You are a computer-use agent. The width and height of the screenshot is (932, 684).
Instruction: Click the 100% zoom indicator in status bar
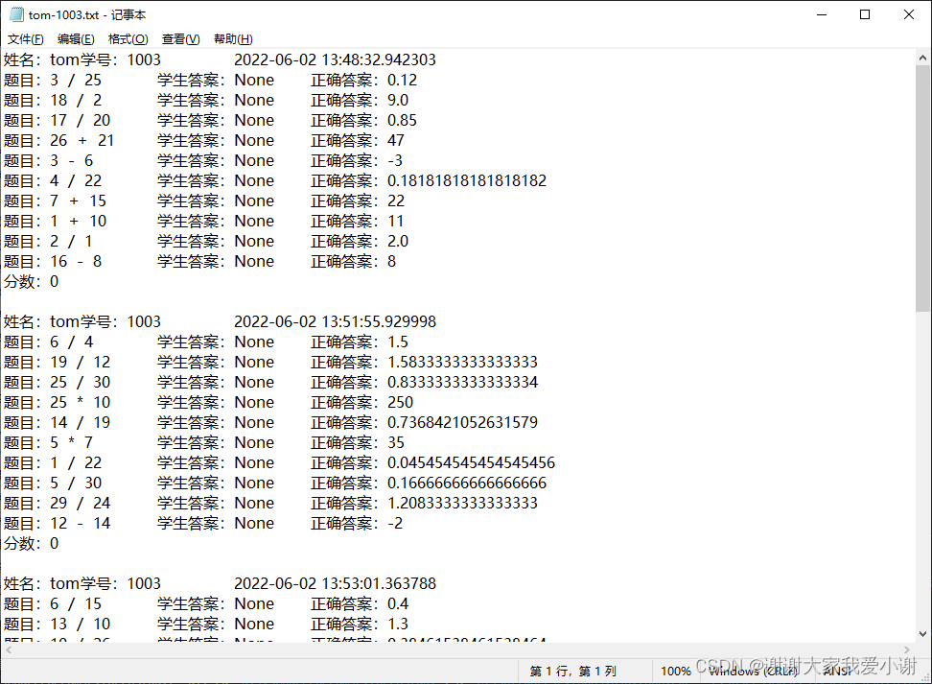point(676,672)
